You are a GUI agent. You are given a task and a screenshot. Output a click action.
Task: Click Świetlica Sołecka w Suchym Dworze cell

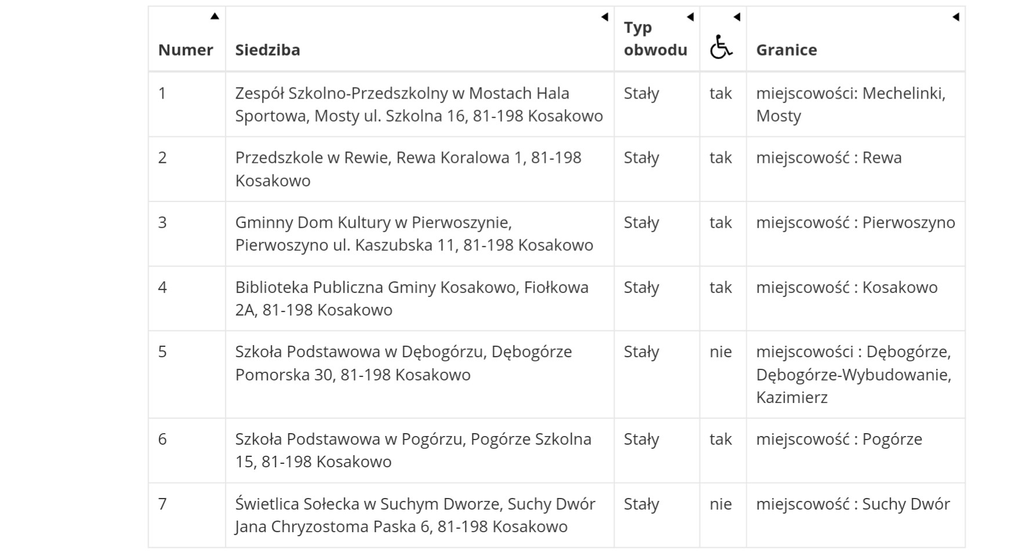(x=415, y=515)
